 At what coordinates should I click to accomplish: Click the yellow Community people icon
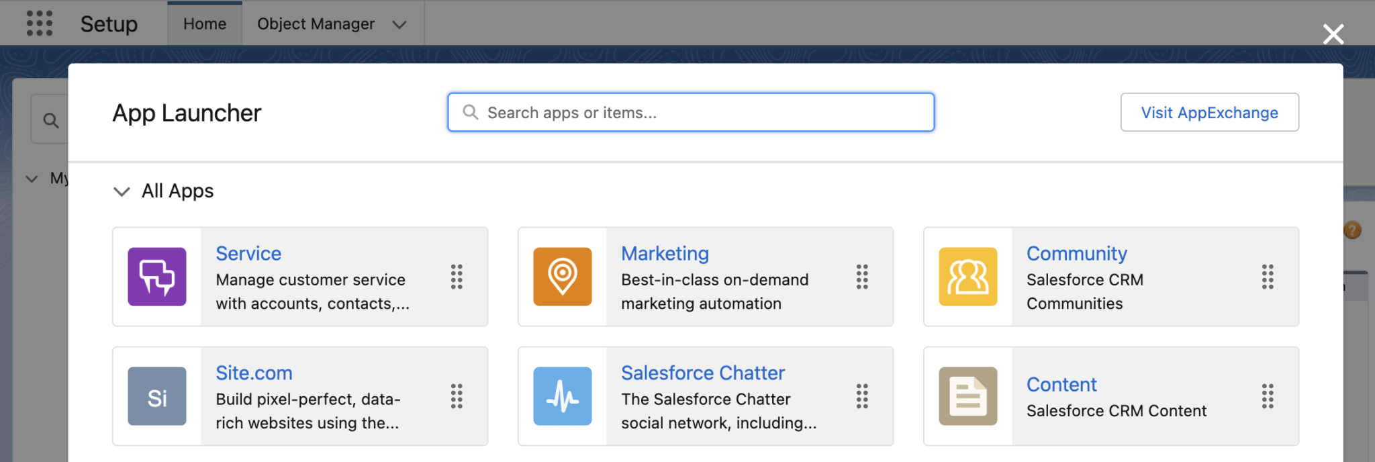pyautogui.click(x=968, y=277)
